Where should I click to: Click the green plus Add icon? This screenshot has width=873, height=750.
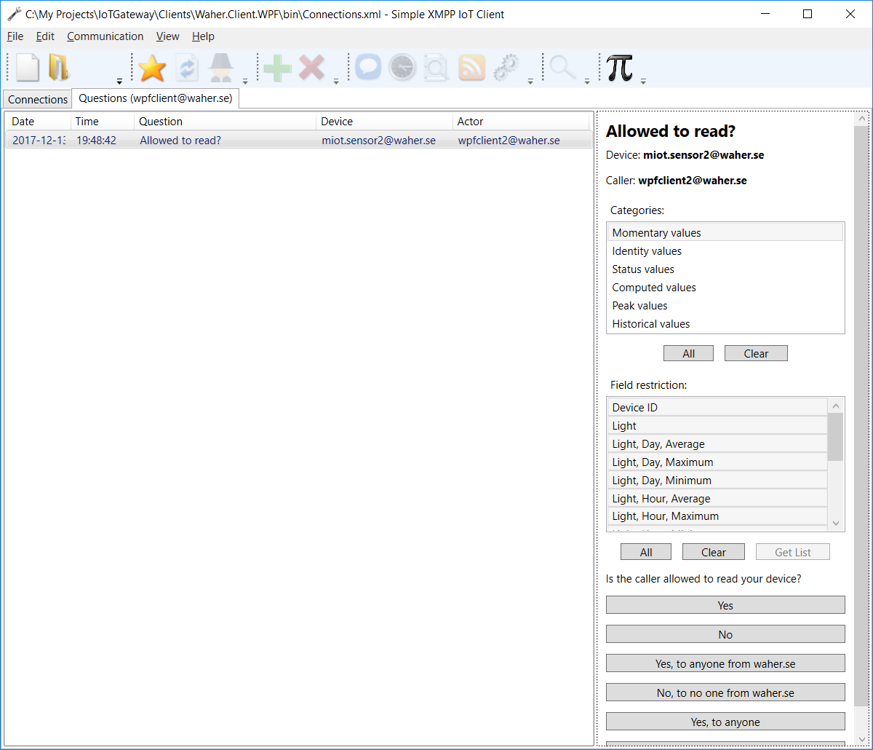tap(277, 68)
